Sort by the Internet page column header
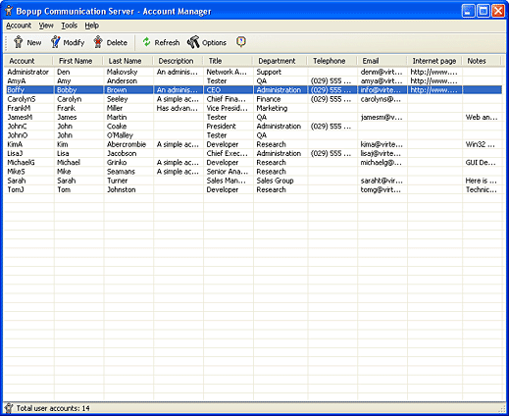The image size is (509, 416). pos(434,61)
